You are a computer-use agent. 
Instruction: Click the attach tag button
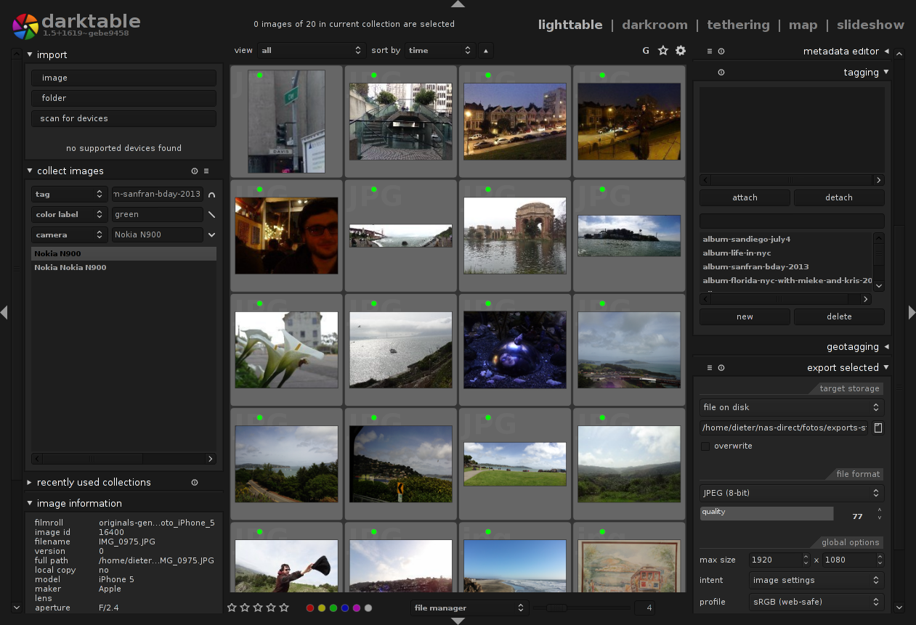click(x=745, y=197)
